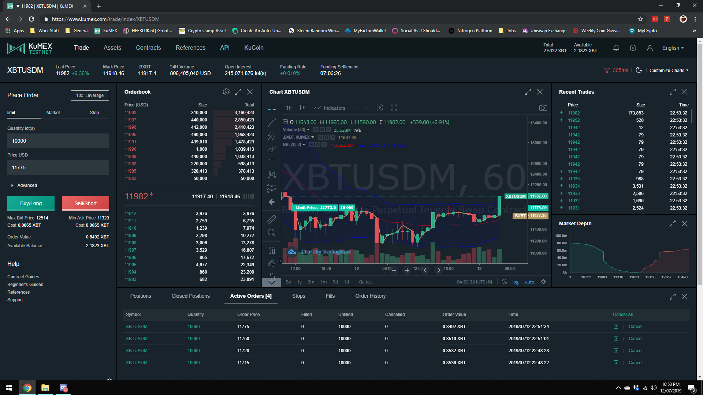
Task: Click the Price USD input field
Action: click(58, 168)
